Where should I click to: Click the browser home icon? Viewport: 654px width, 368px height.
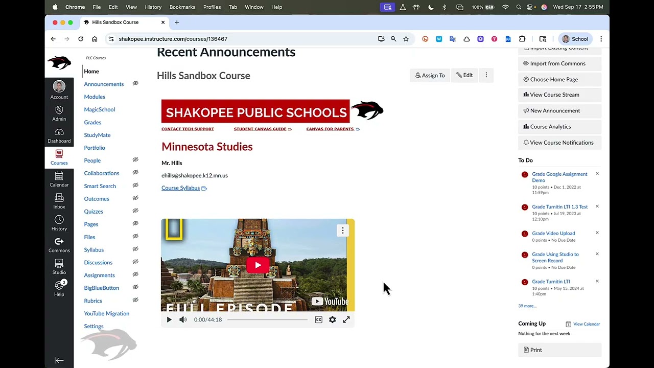(x=95, y=39)
